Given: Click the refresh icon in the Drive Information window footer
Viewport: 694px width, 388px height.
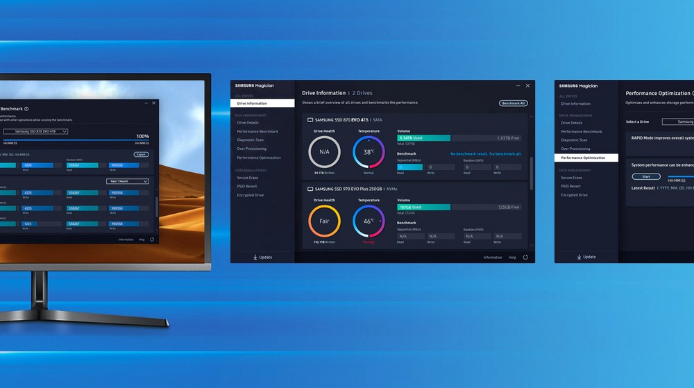Looking at the screenshot, I should point(525,257).
